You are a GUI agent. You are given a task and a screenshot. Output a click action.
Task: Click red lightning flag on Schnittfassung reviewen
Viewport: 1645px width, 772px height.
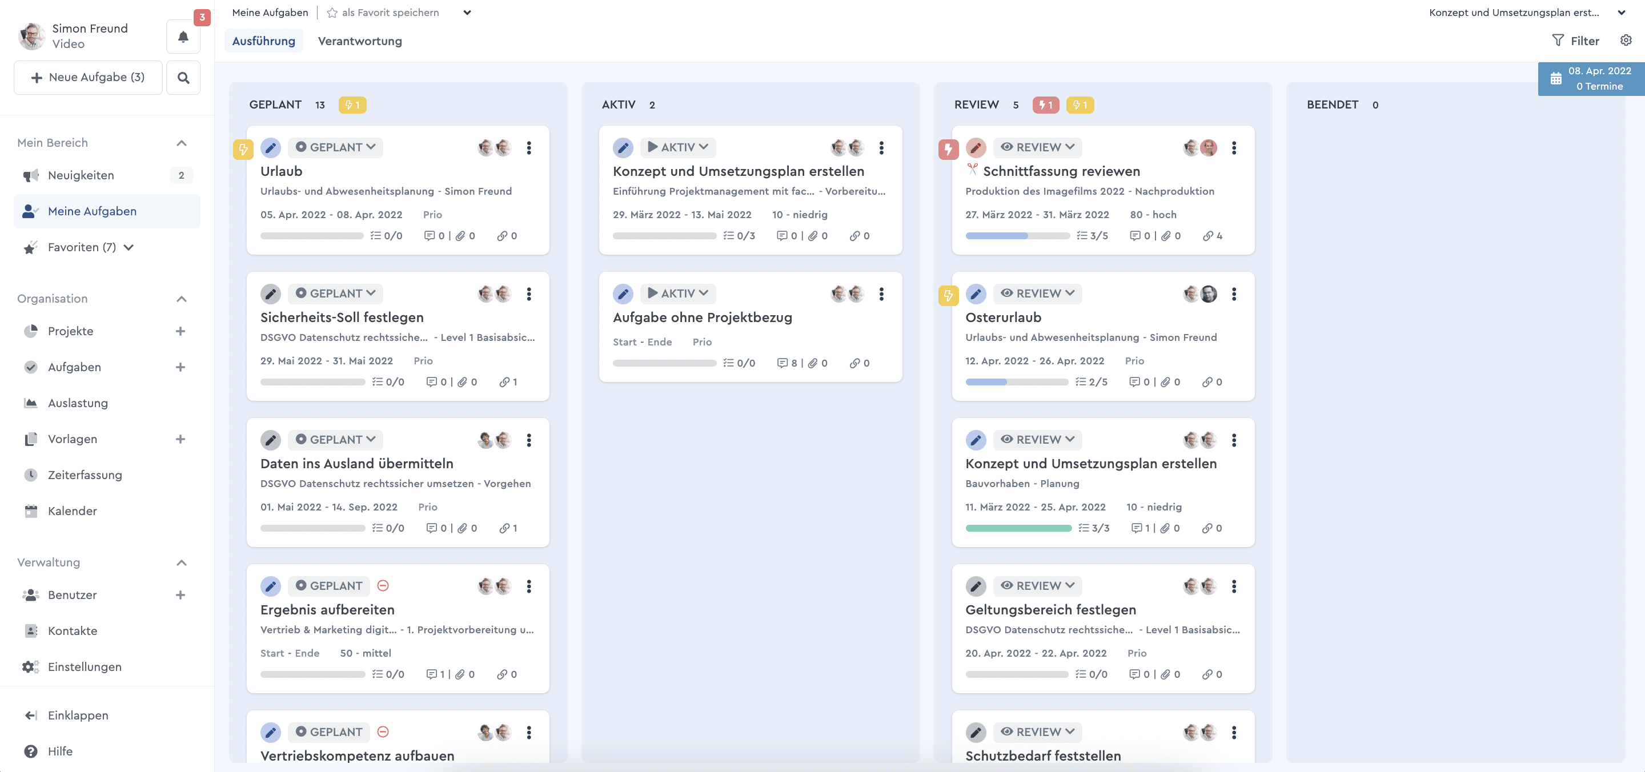(x=948, y=150)
